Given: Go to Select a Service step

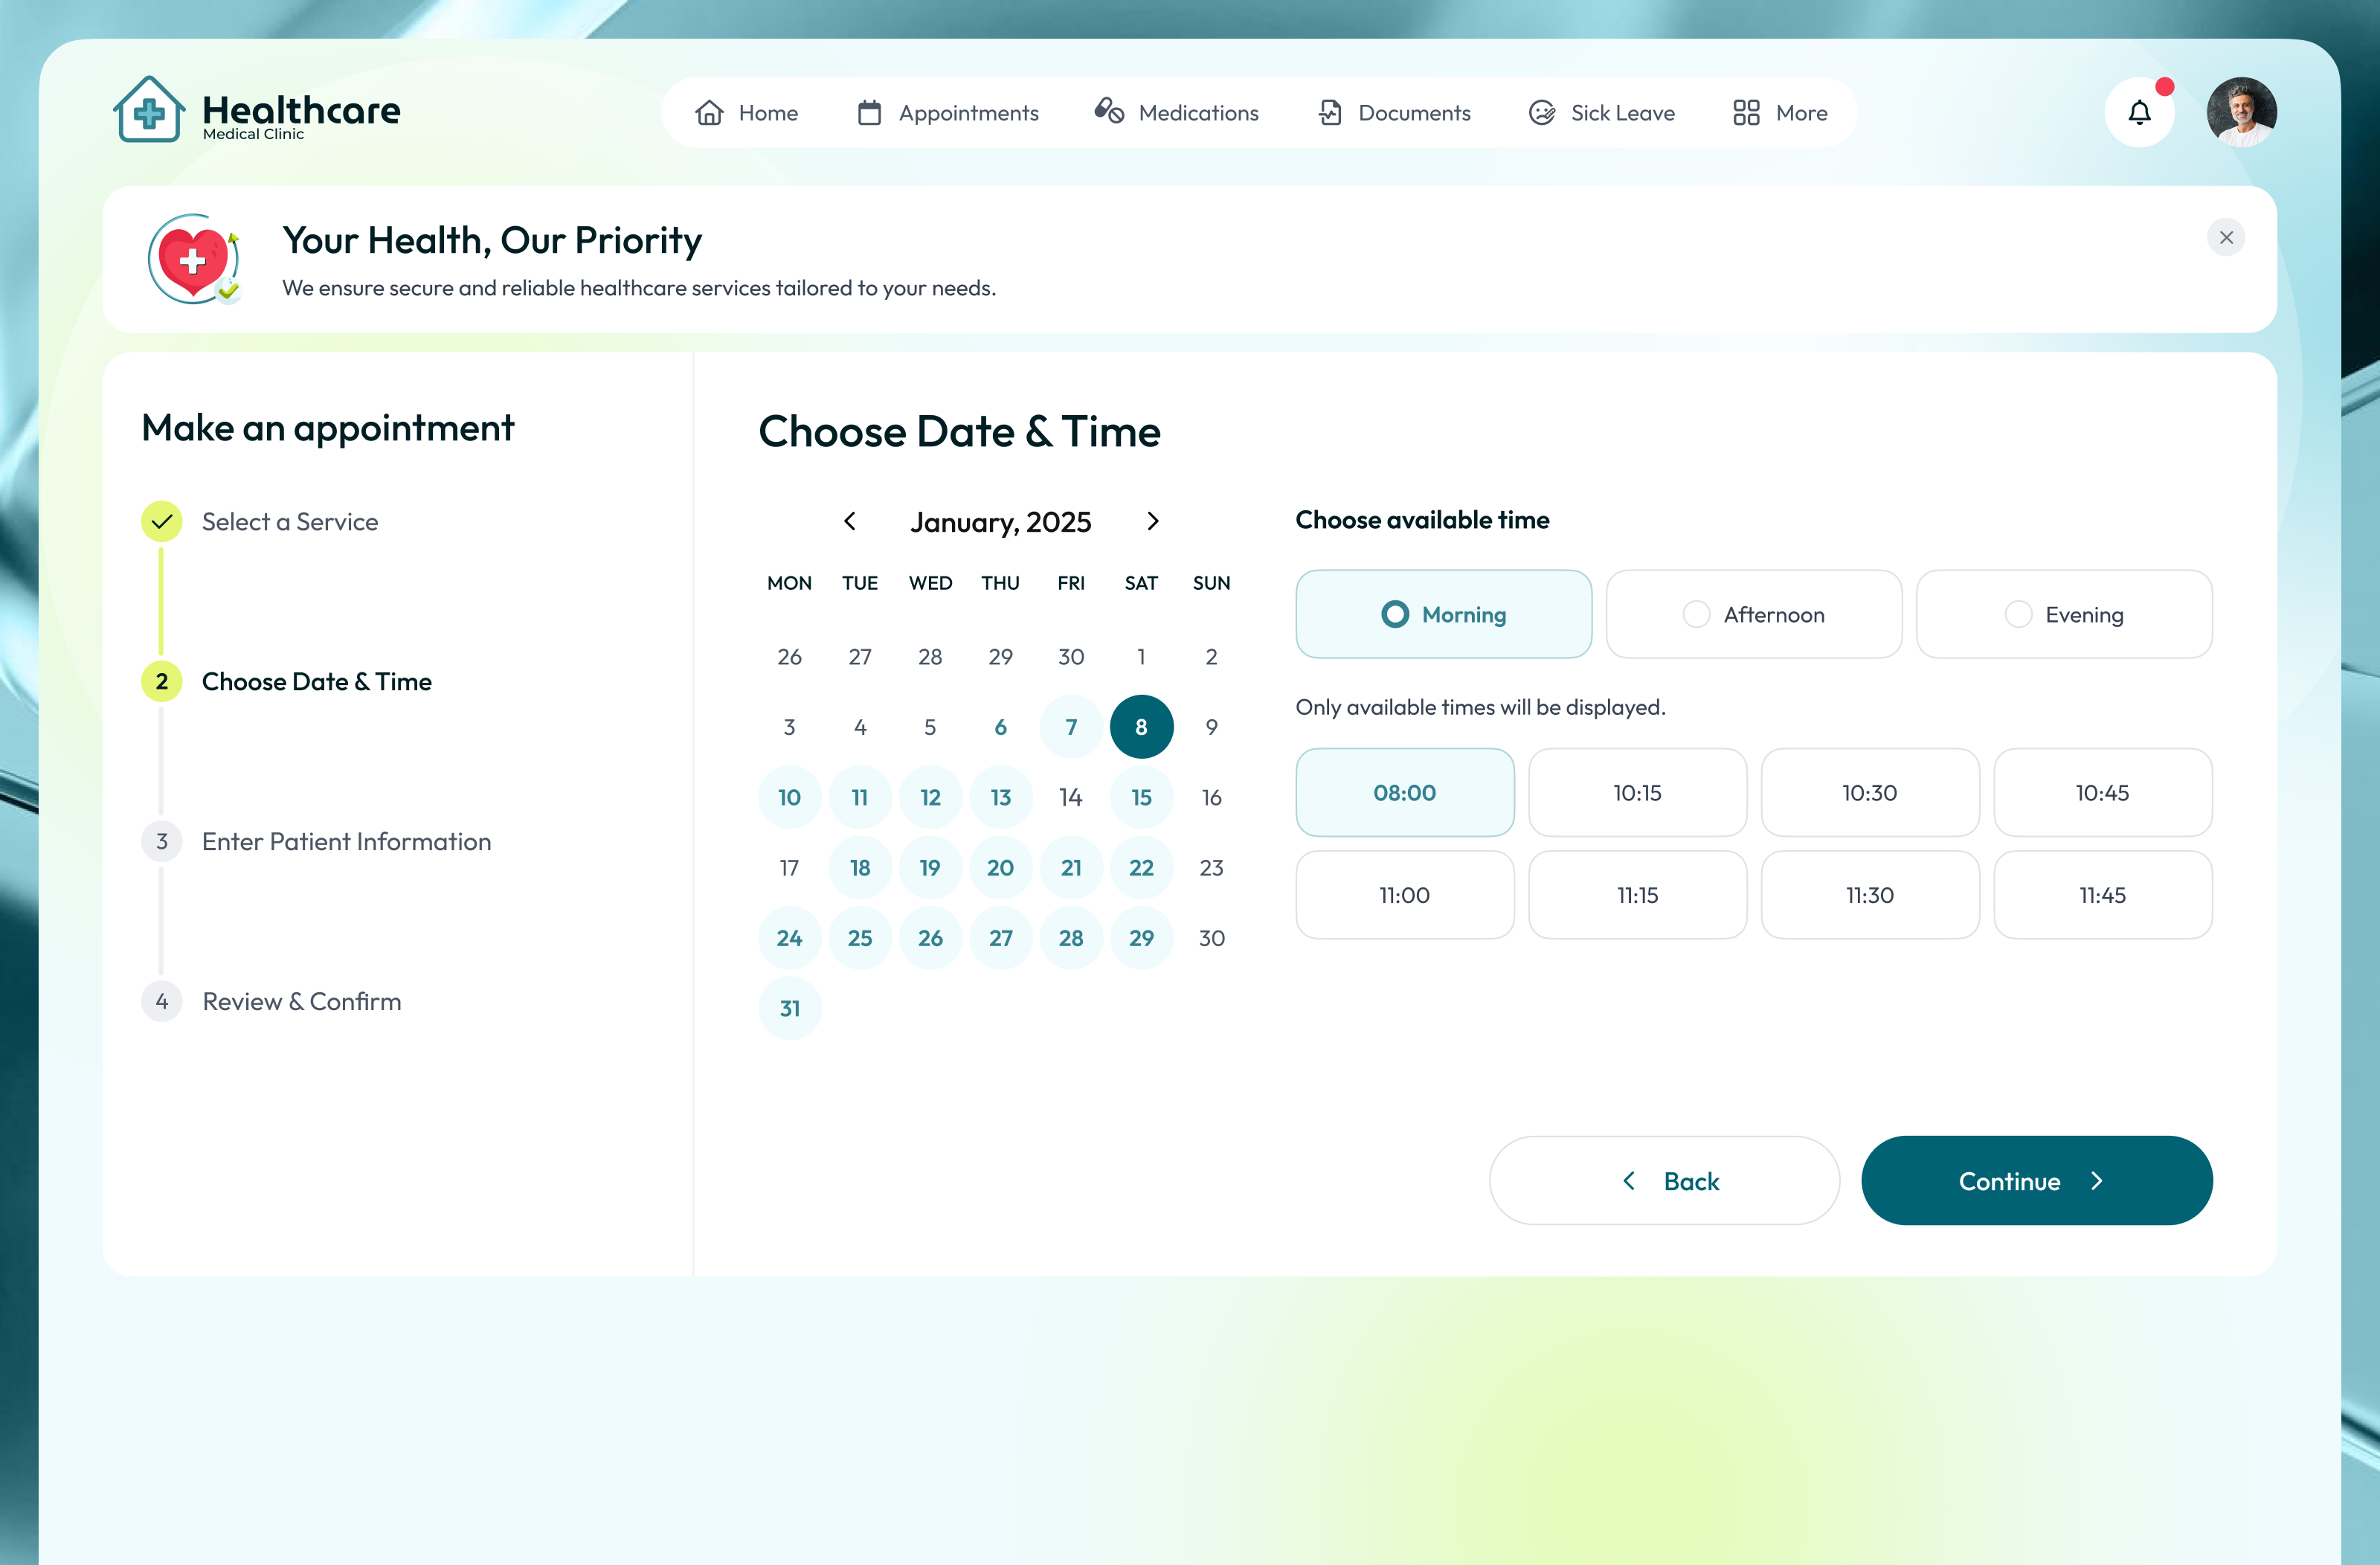Looking at the screenshot, I should pyautogui.click(x=289, y=521).
